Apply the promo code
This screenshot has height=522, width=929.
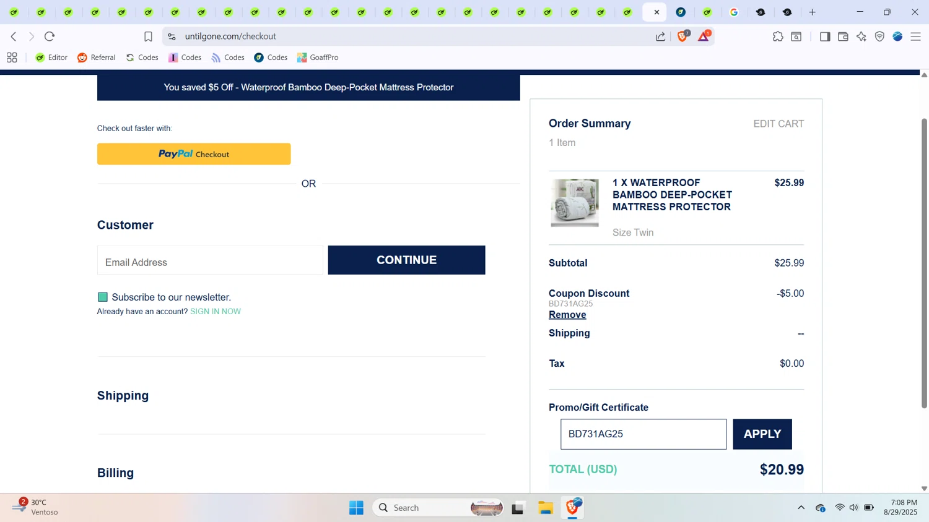click(x=762, y=434)
